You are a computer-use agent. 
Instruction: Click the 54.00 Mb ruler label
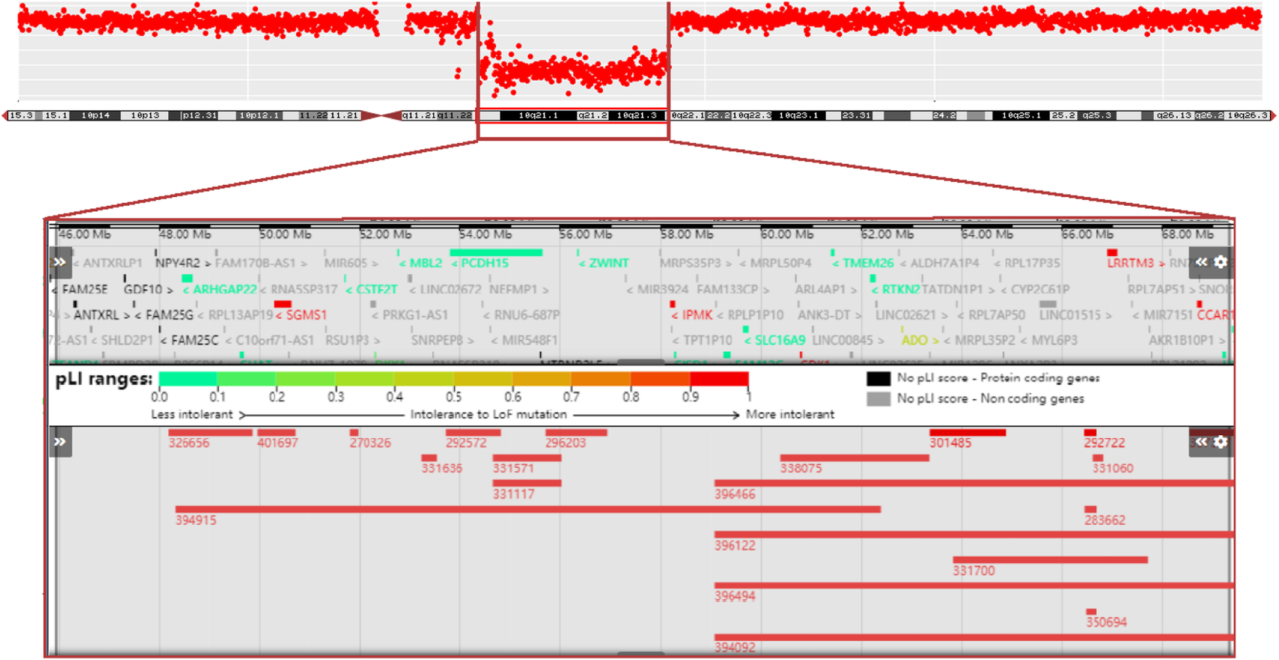click(485, 235)
